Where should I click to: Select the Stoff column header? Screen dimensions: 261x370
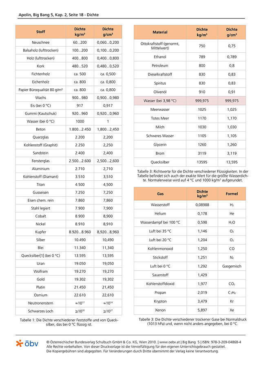coord(40,31)
